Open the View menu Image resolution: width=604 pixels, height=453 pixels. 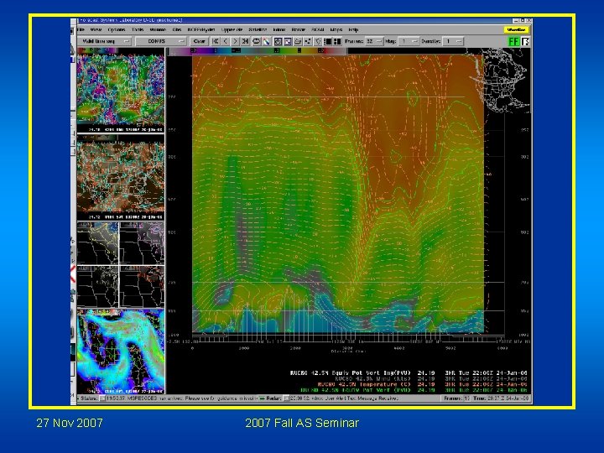coord(96,29)
